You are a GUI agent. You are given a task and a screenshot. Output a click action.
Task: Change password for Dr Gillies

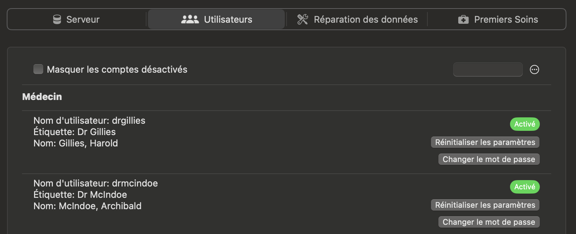489,159
